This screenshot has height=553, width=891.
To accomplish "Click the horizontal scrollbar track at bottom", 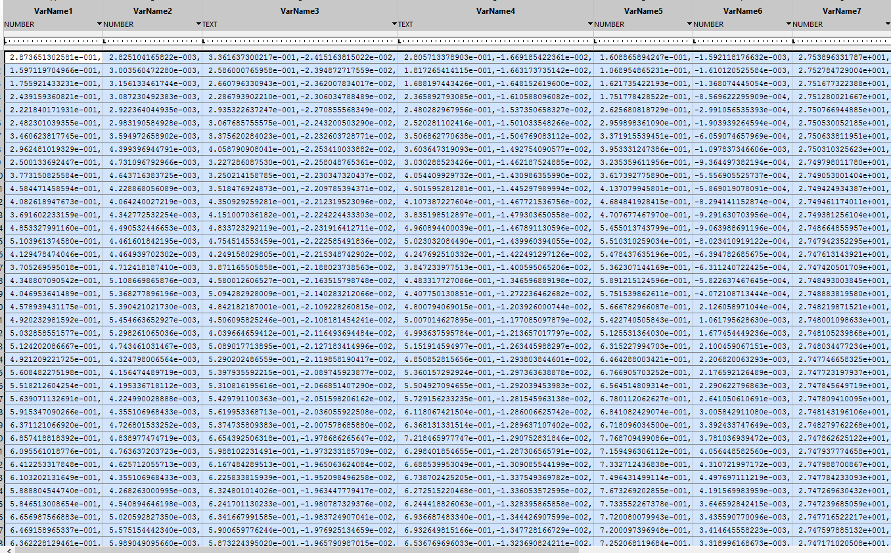I will click(447, 550).
